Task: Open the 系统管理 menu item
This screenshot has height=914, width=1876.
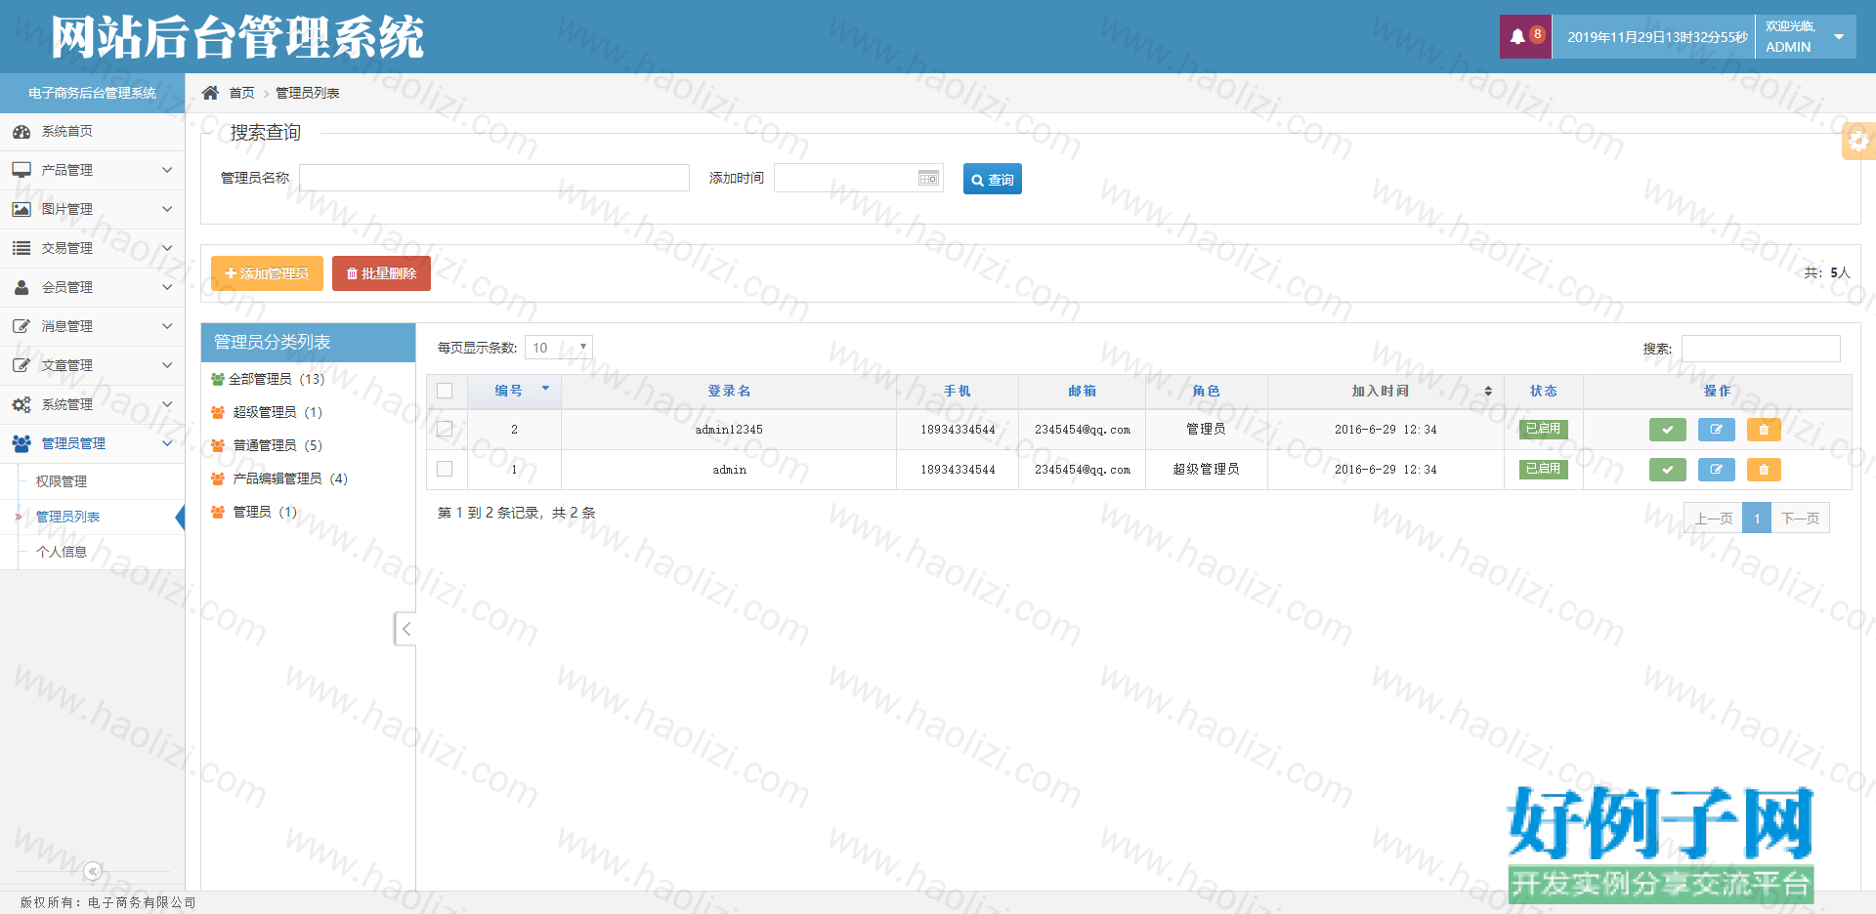Action: click(92, 404)
